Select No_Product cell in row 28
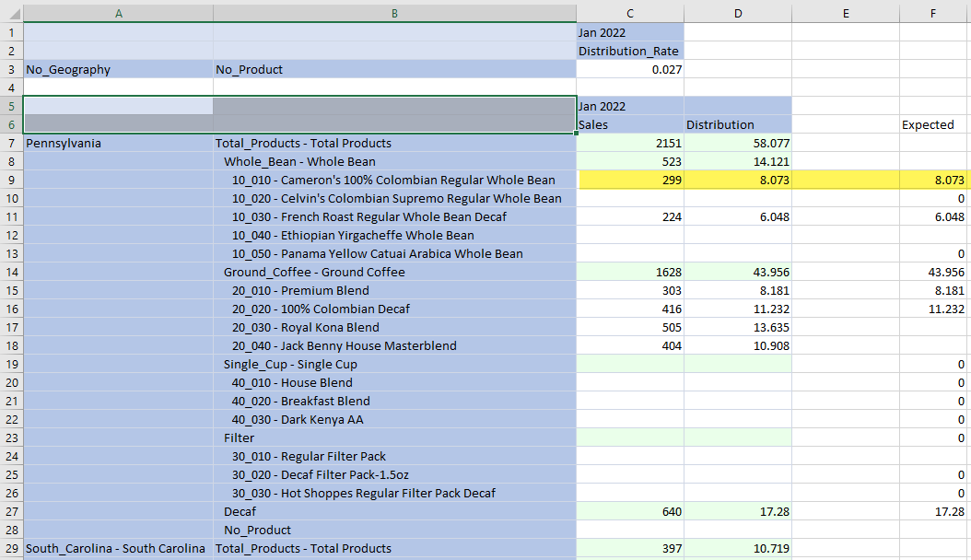The image size is (971, 560). coord(394,530)
